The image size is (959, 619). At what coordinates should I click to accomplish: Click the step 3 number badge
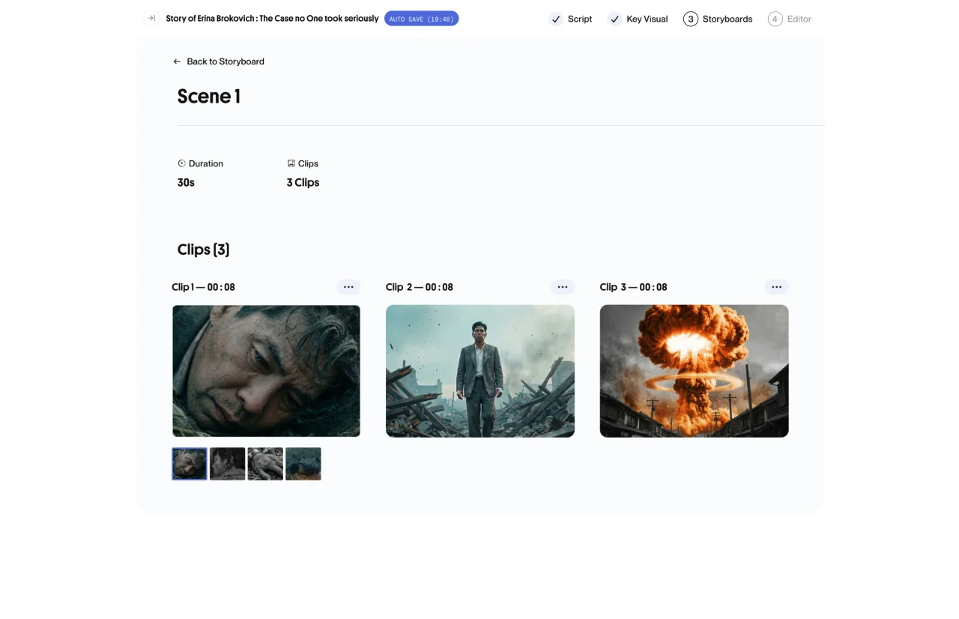[x=691, y=19]
